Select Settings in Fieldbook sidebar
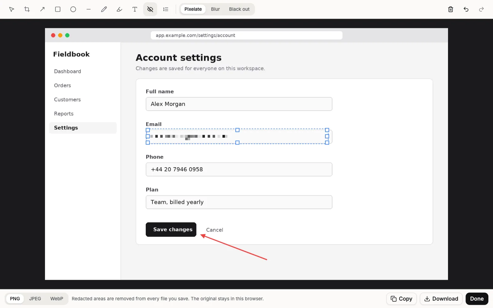493x308 pixels. [x=83, y=128]
